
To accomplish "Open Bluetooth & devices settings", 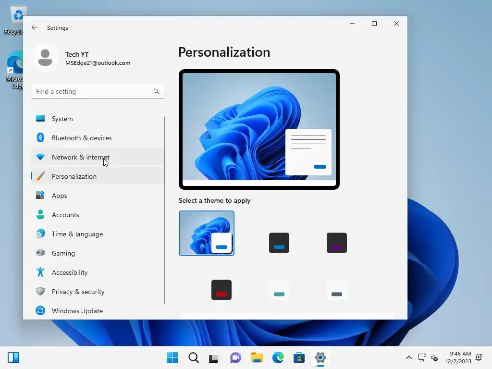I will [x=98, y=138].
